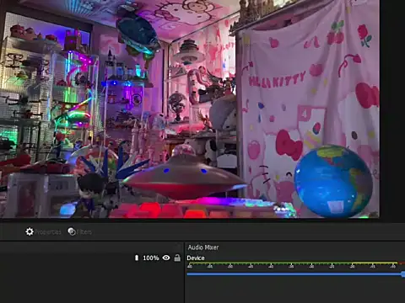Viewport: 405px width, 303px height.
Task: Click the battery indicator icon beside 100%
Action: (137, 258)
